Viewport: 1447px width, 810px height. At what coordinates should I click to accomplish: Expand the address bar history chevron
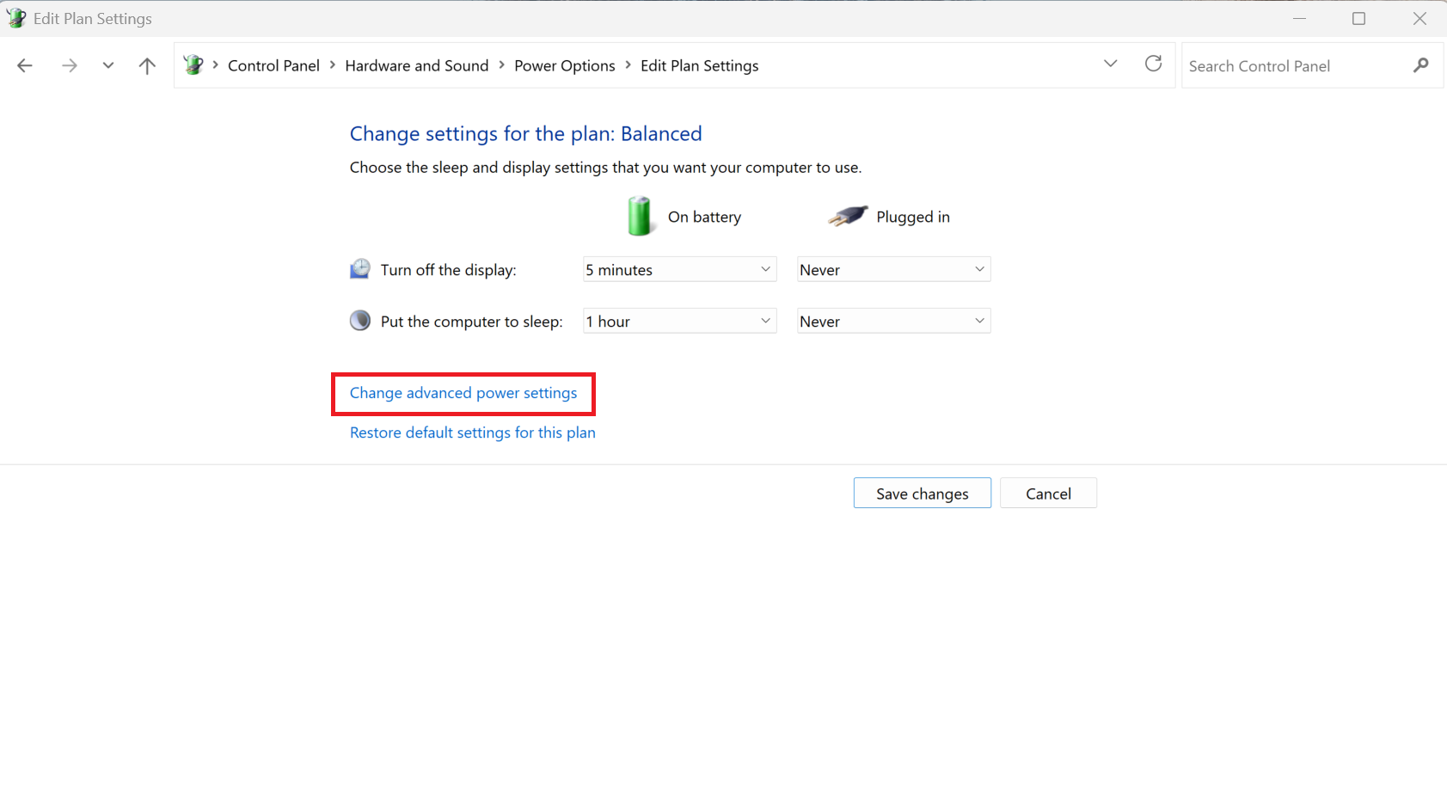[x=1110, y=64]
